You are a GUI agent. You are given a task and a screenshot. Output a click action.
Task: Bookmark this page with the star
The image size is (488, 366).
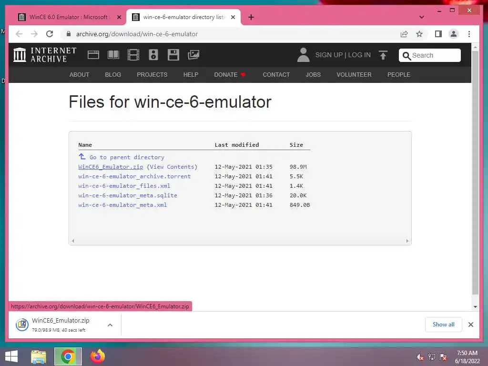point(419,34)
